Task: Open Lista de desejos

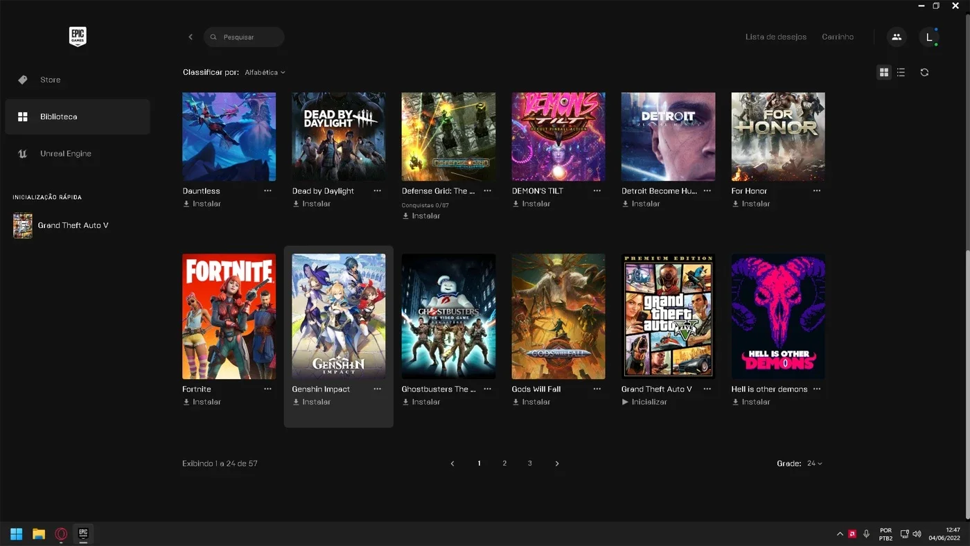Action: 776,37
